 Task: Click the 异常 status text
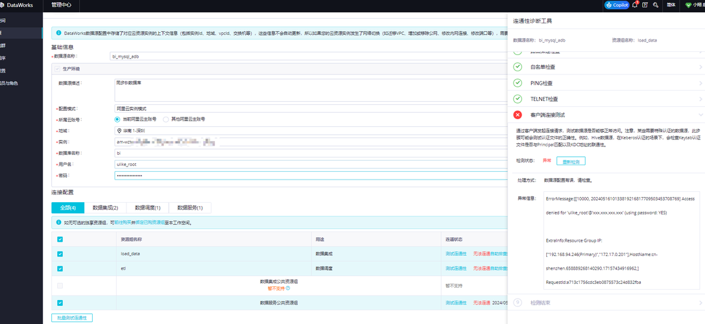[547, 161]
